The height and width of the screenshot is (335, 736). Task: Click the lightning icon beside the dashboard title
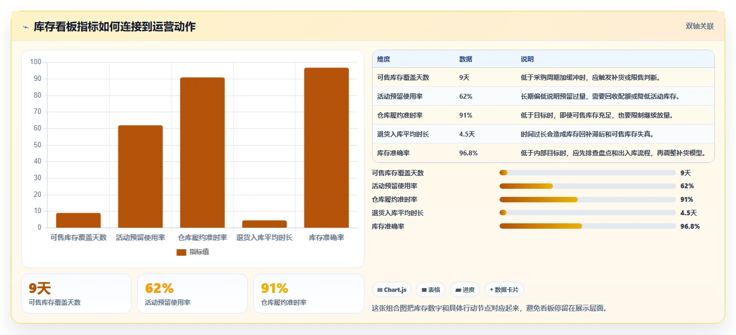tap(25, 27)
